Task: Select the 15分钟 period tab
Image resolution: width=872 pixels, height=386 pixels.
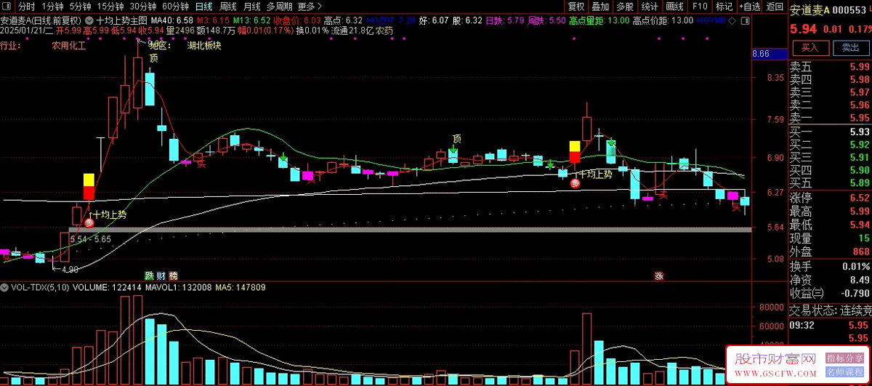Action: pos(111,7)
